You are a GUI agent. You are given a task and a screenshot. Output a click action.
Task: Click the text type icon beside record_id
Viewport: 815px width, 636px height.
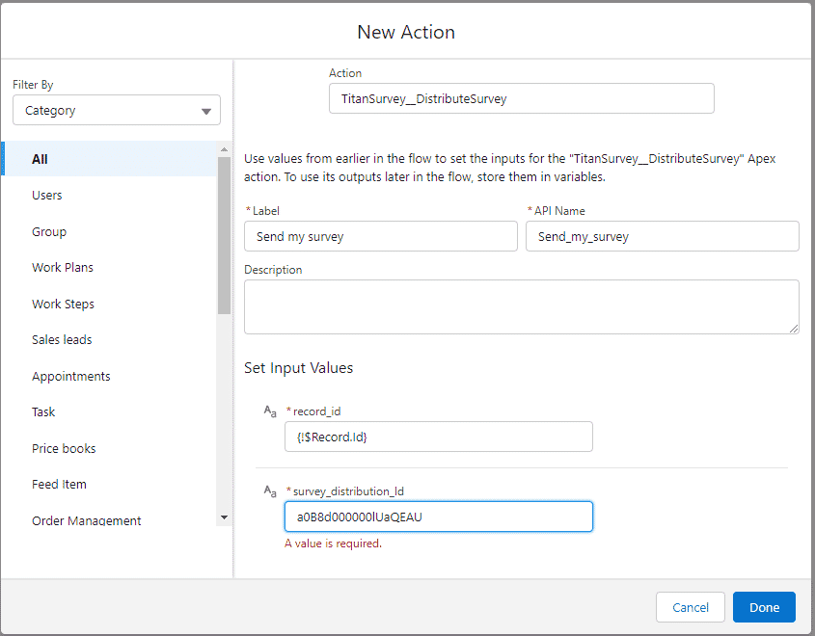coord(270,411)
